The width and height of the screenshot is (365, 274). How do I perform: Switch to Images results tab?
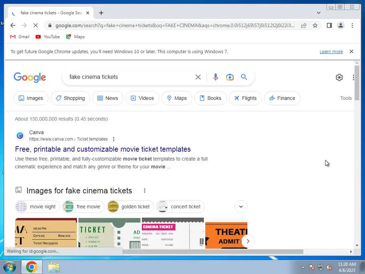31,98
